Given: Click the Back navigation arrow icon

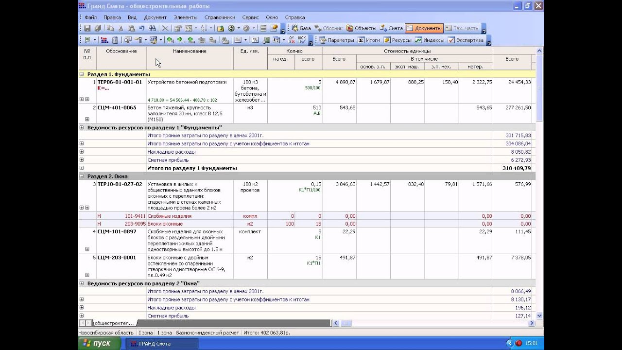Looking at the screenshot, I should pyautogui.click(x=231, y=29).
